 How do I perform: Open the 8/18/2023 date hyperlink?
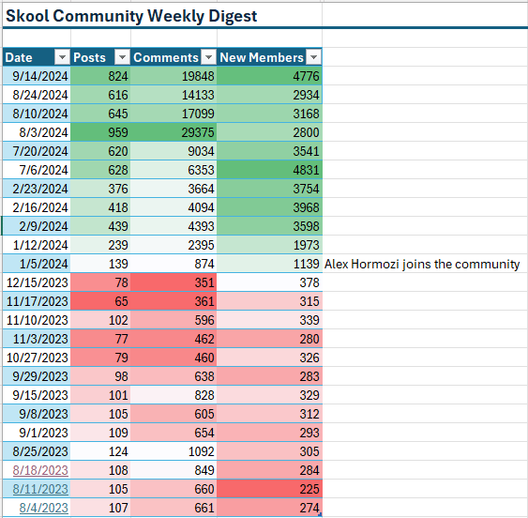coord(40,470)
